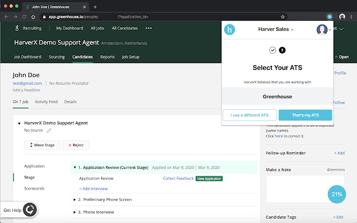The image size is (357, 223).
Task: Collapse the HarverX Demo Support Agent section
Action: pyautogui.click(x=19, y=123)
